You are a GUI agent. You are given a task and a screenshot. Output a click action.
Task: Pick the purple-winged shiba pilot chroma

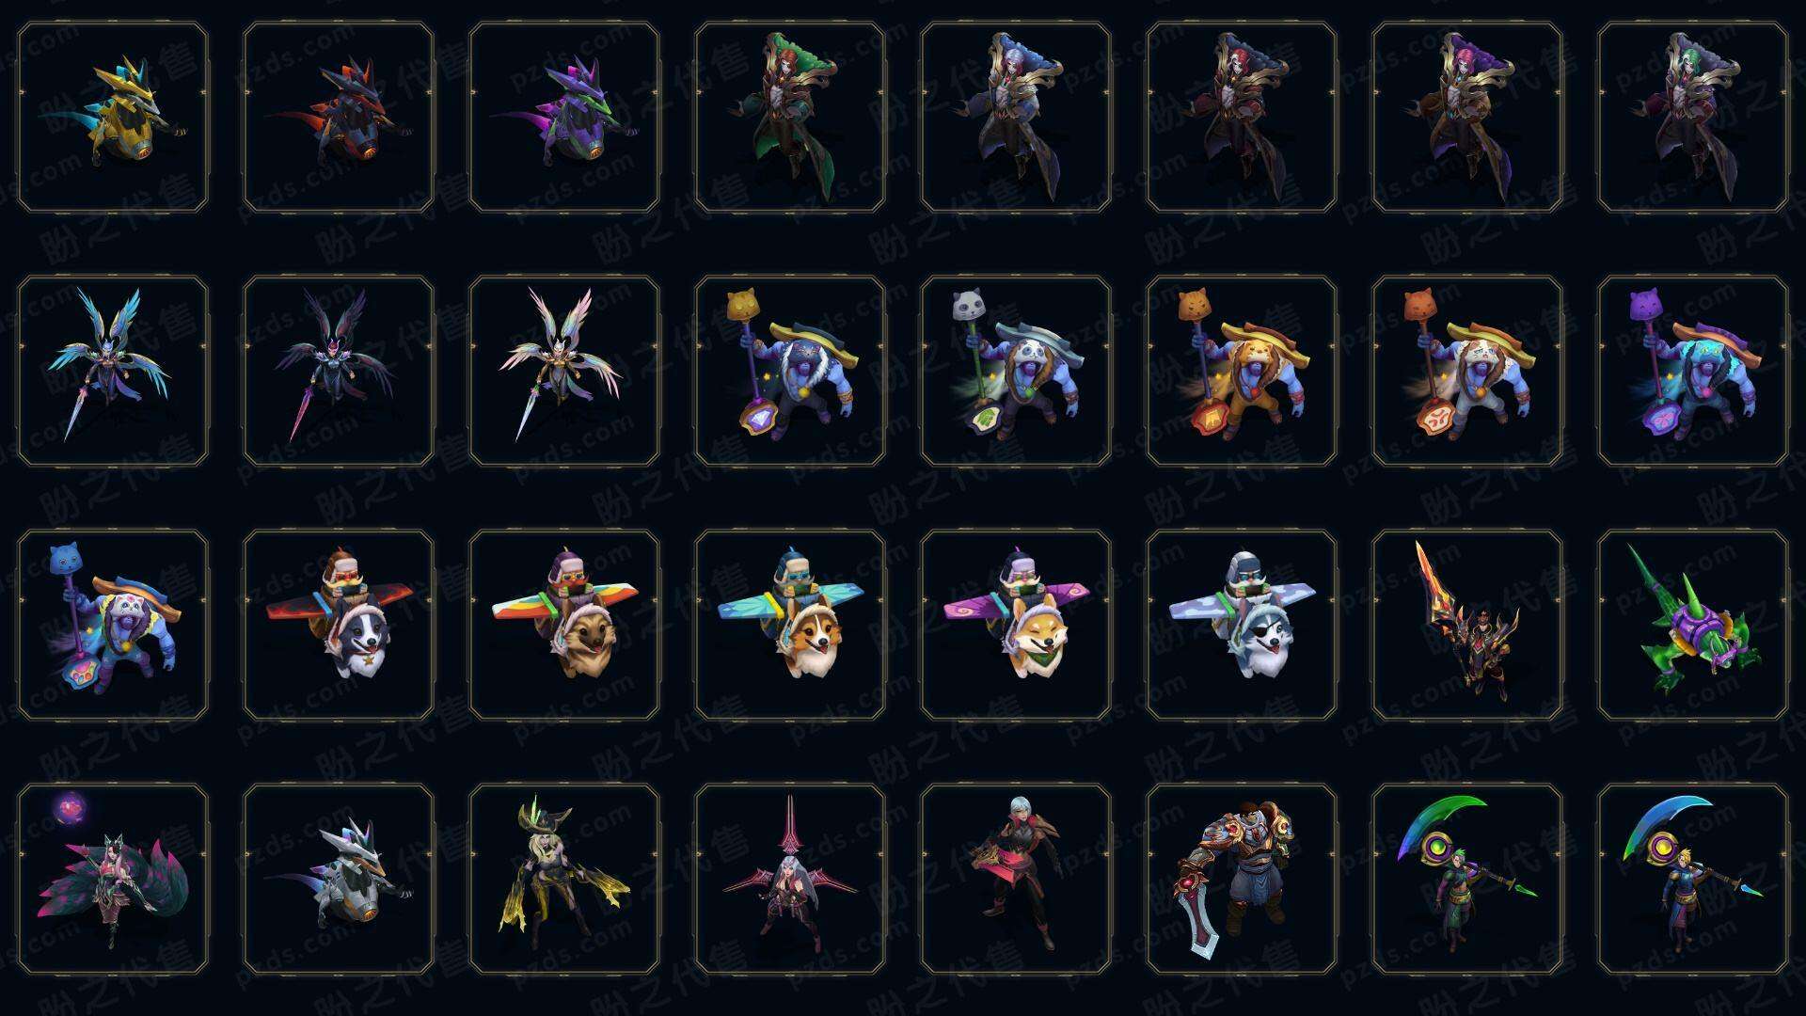tap(1016, 625)
